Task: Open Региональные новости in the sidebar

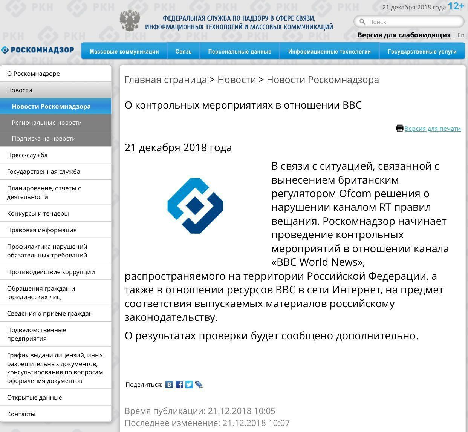Action: 56,123
